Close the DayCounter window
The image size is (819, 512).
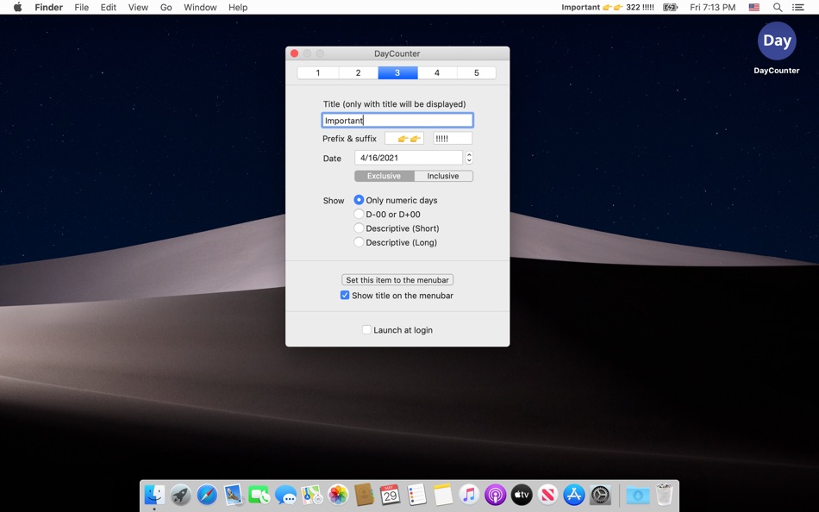295,53
